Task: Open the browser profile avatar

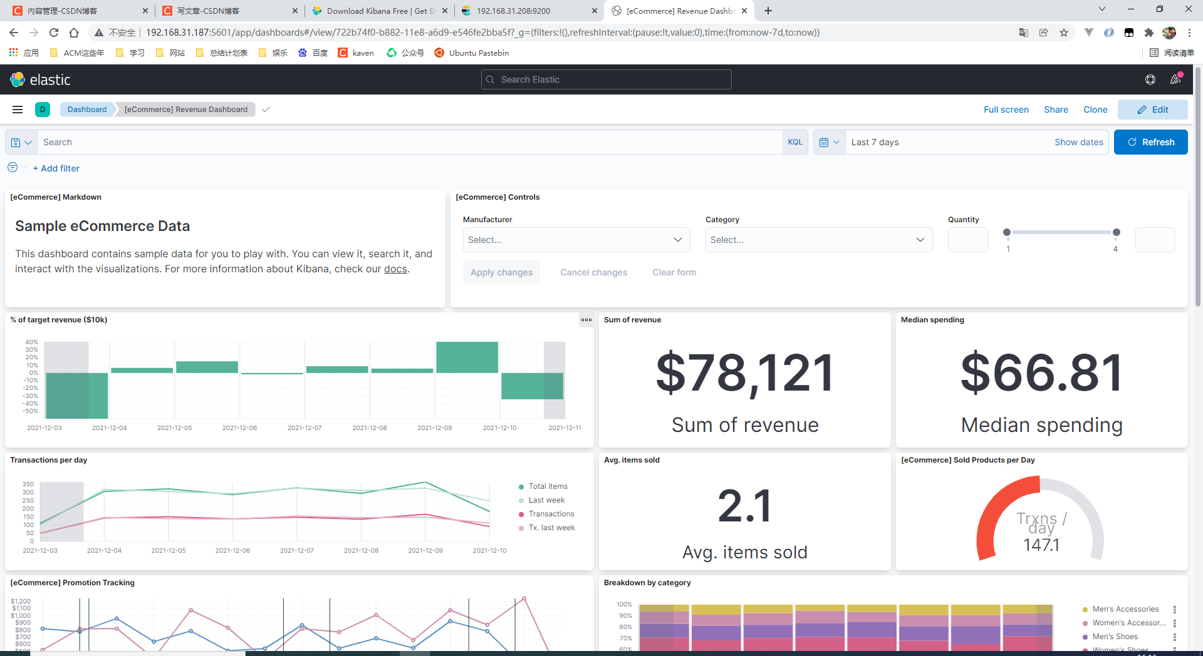Action: pos(1169,33)
